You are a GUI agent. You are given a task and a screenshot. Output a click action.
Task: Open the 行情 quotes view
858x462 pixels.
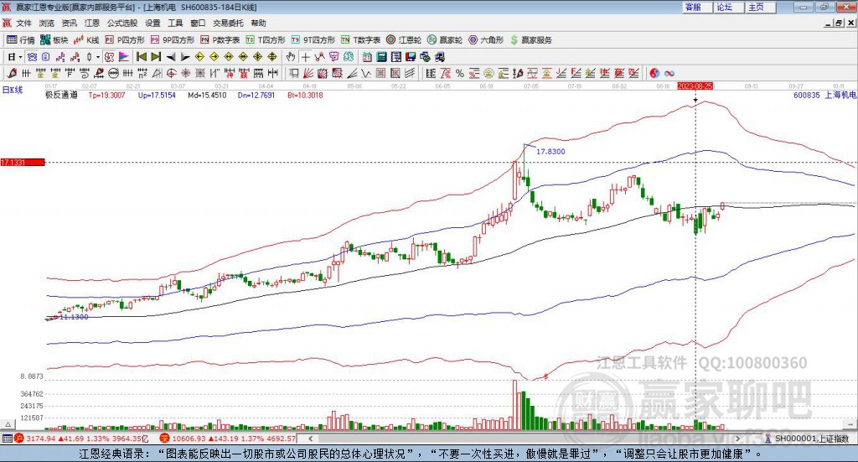[x=20, y=40]
